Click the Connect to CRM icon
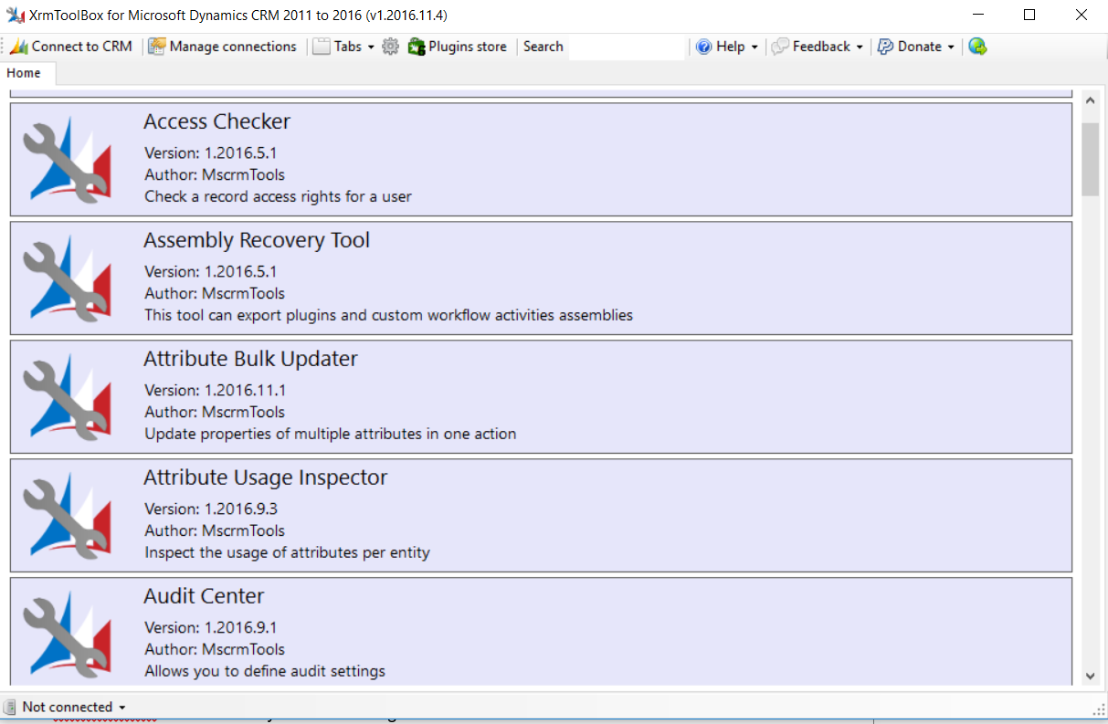The height and width of the screenshot is (724, 1108). click(19, 47)
